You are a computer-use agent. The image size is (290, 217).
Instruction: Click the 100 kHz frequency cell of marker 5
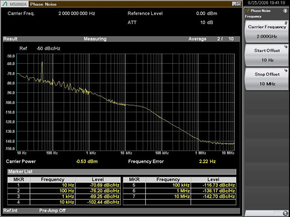click(168, 185)
